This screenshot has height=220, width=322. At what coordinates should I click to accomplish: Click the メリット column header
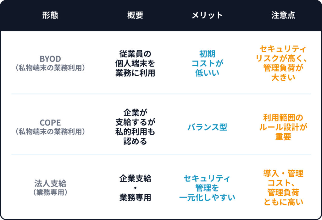click(207, 15)
